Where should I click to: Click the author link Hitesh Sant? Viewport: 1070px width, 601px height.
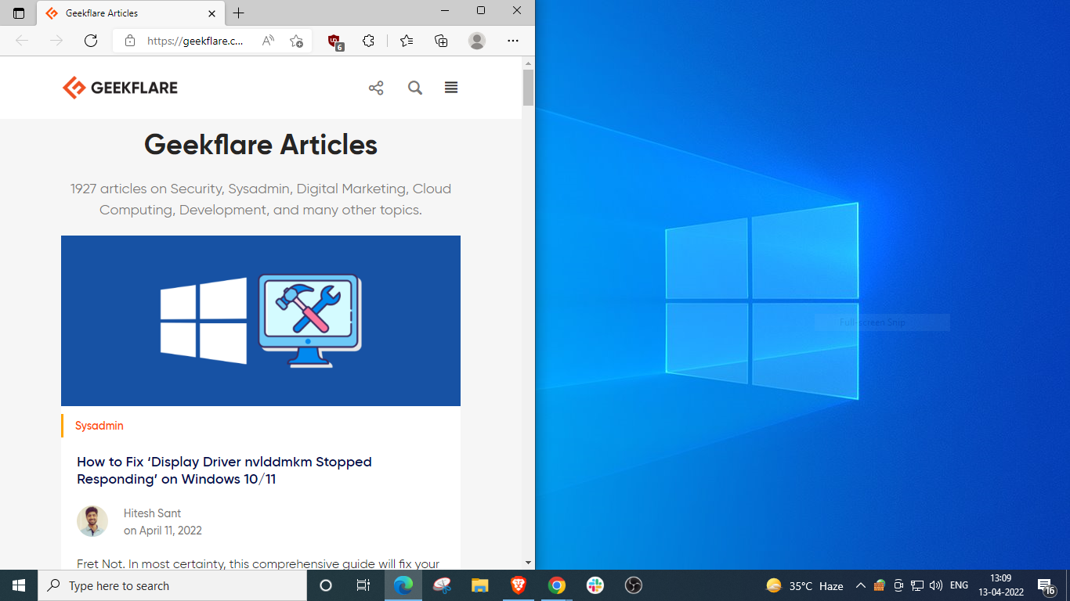click(152, 513)
